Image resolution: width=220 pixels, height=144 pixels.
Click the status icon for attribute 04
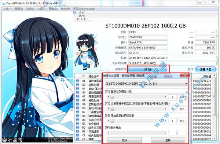(78, 89)
